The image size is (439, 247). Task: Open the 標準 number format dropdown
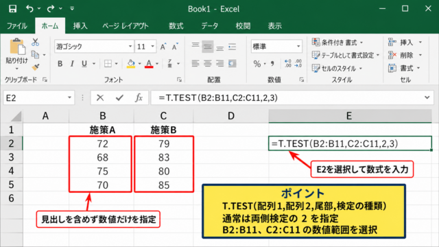pyautogui.click(x=298, y=47)
